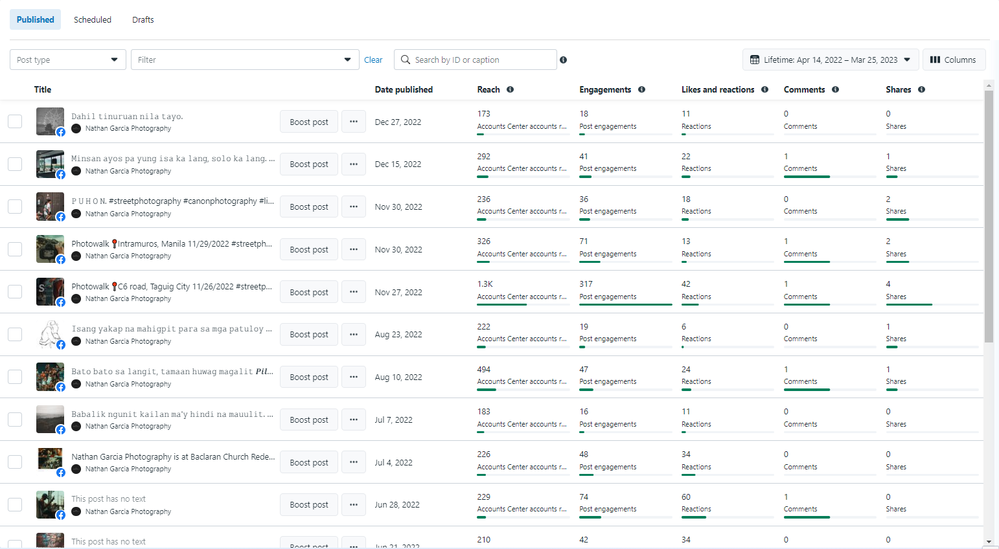Click the Nov 27, 2022 date cell
Image resolution: width=999 pixels, height=549 pixels.
pyautogui.click(x=398, y=292)
